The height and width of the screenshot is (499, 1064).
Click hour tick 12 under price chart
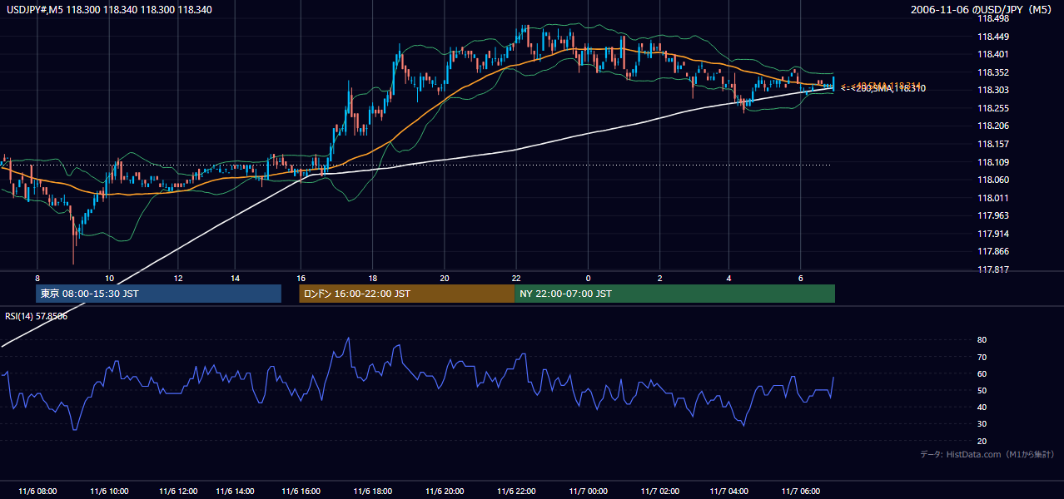[x=177, y=278]
